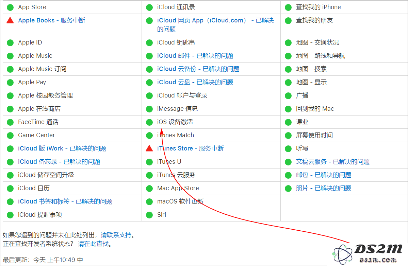Click the iCloud 帐户与登录 text

click(182, 95)
